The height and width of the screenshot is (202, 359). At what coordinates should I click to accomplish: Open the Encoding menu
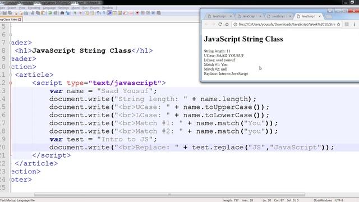coord(34,8)
